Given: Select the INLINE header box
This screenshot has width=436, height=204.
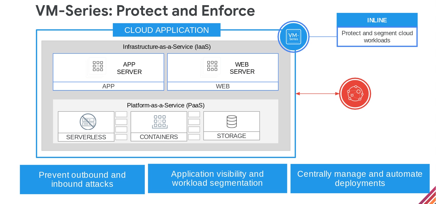Looking at the screenshot, I should (377, 20).
